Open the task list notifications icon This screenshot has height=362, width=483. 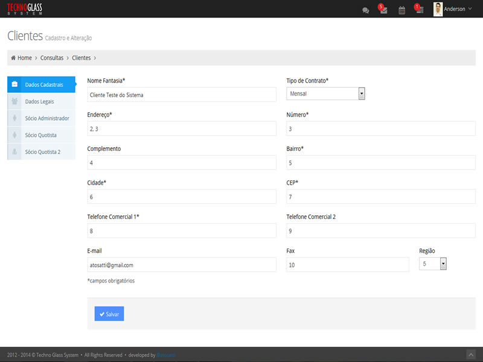click(420, 10)
